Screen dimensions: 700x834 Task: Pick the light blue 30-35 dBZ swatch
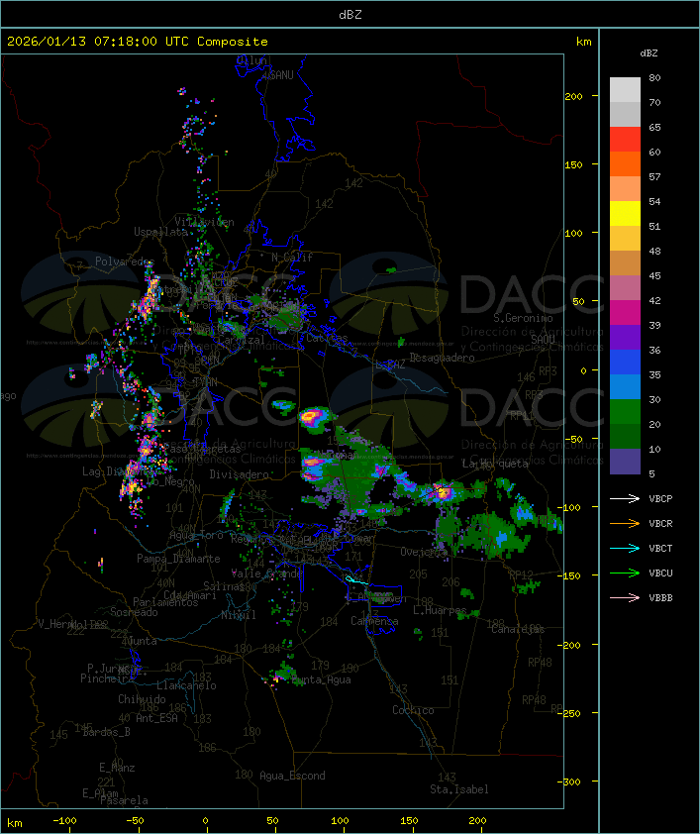click(625, 387)
